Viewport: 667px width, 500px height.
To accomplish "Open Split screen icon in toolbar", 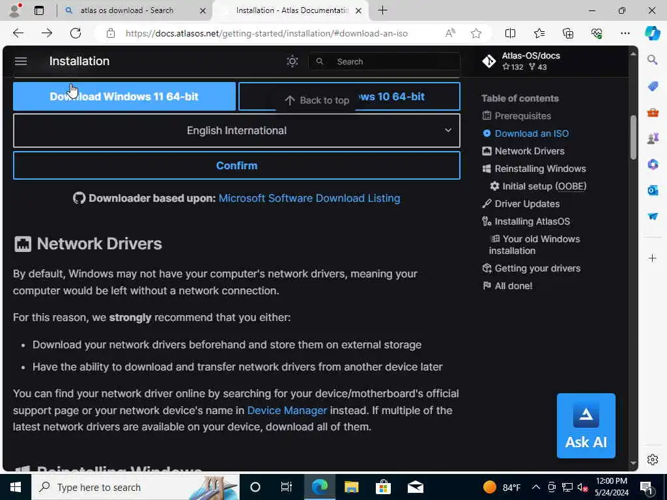I will [x=510, y=33].
